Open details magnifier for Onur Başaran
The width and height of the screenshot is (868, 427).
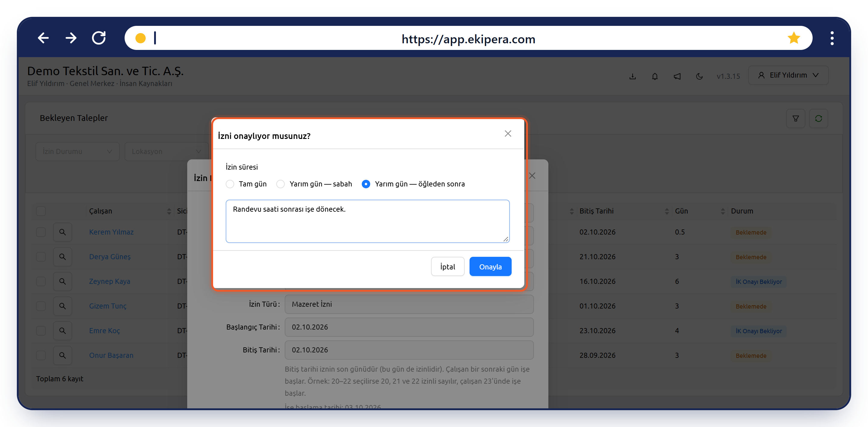(62, 355)
